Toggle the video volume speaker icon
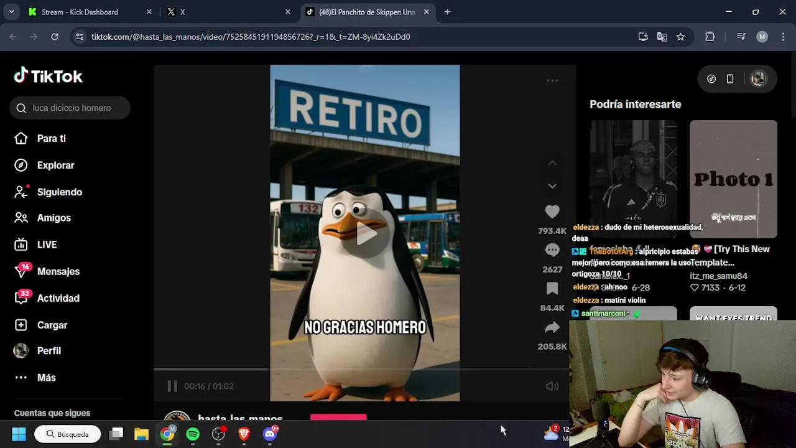 click(x=552, y=386)
